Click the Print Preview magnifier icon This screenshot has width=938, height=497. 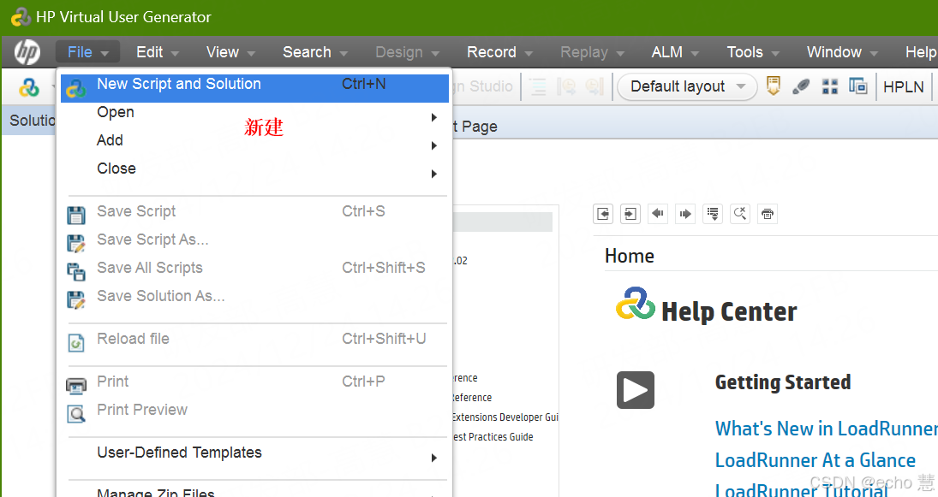pos(76,413)
